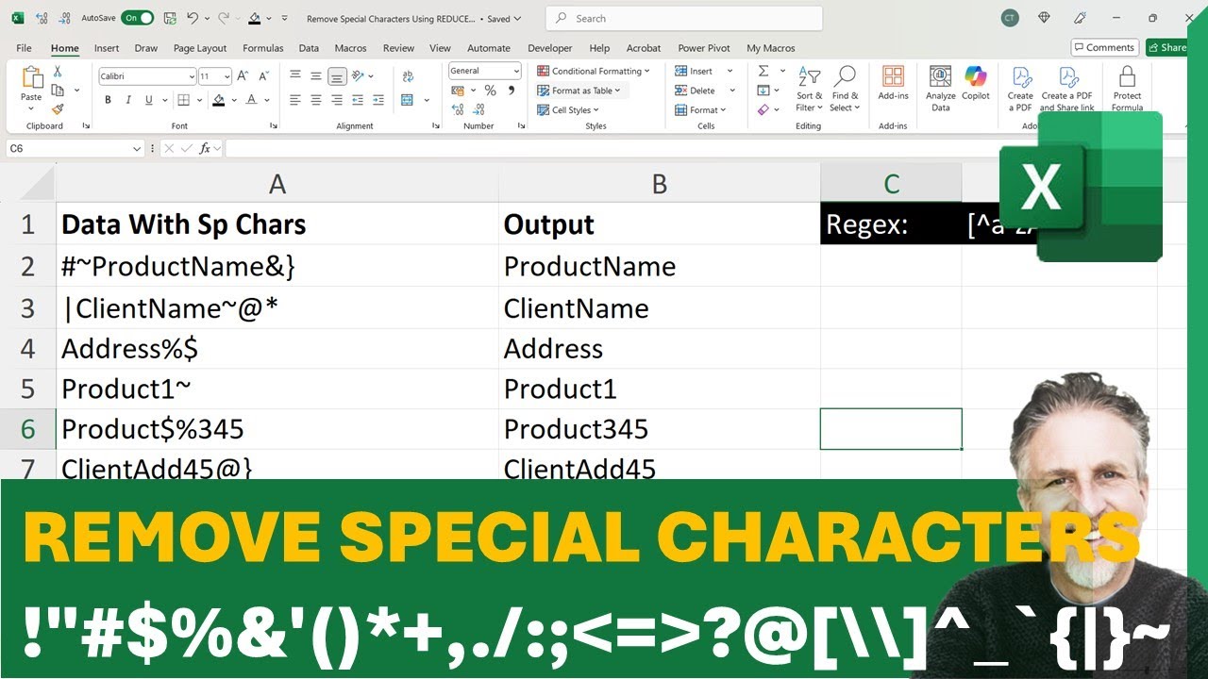Click the Comma Style icon

512,91
